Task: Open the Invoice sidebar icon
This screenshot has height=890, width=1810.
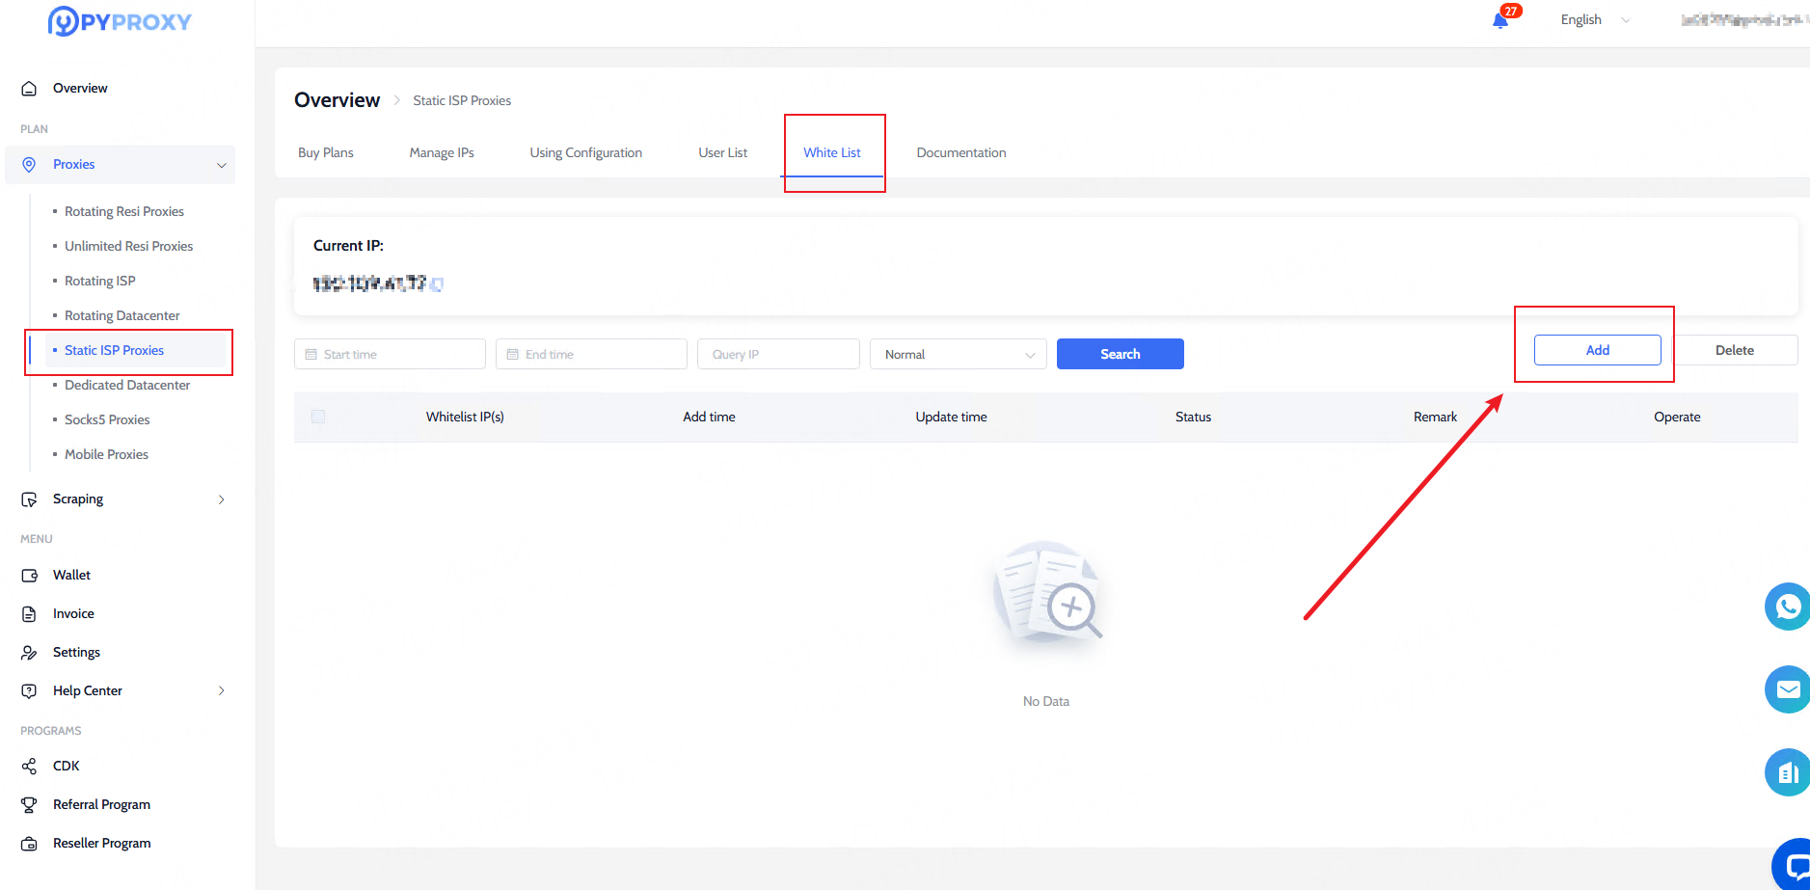Action: pyautogui.click(x=29, y=614)
